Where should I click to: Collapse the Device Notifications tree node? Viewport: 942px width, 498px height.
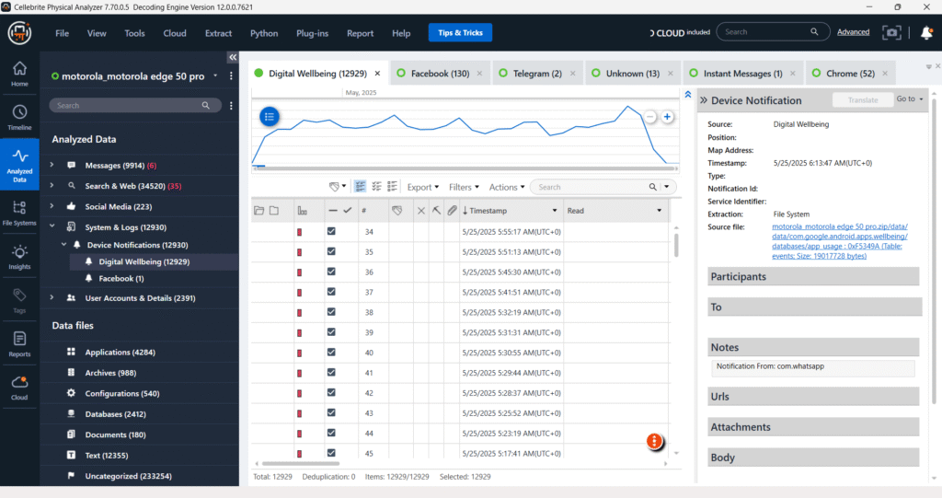coord(63,244)
